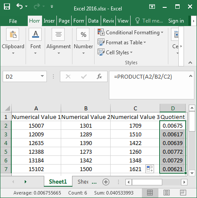Select column D header
The image size is (197, 198).
point(173,108)
